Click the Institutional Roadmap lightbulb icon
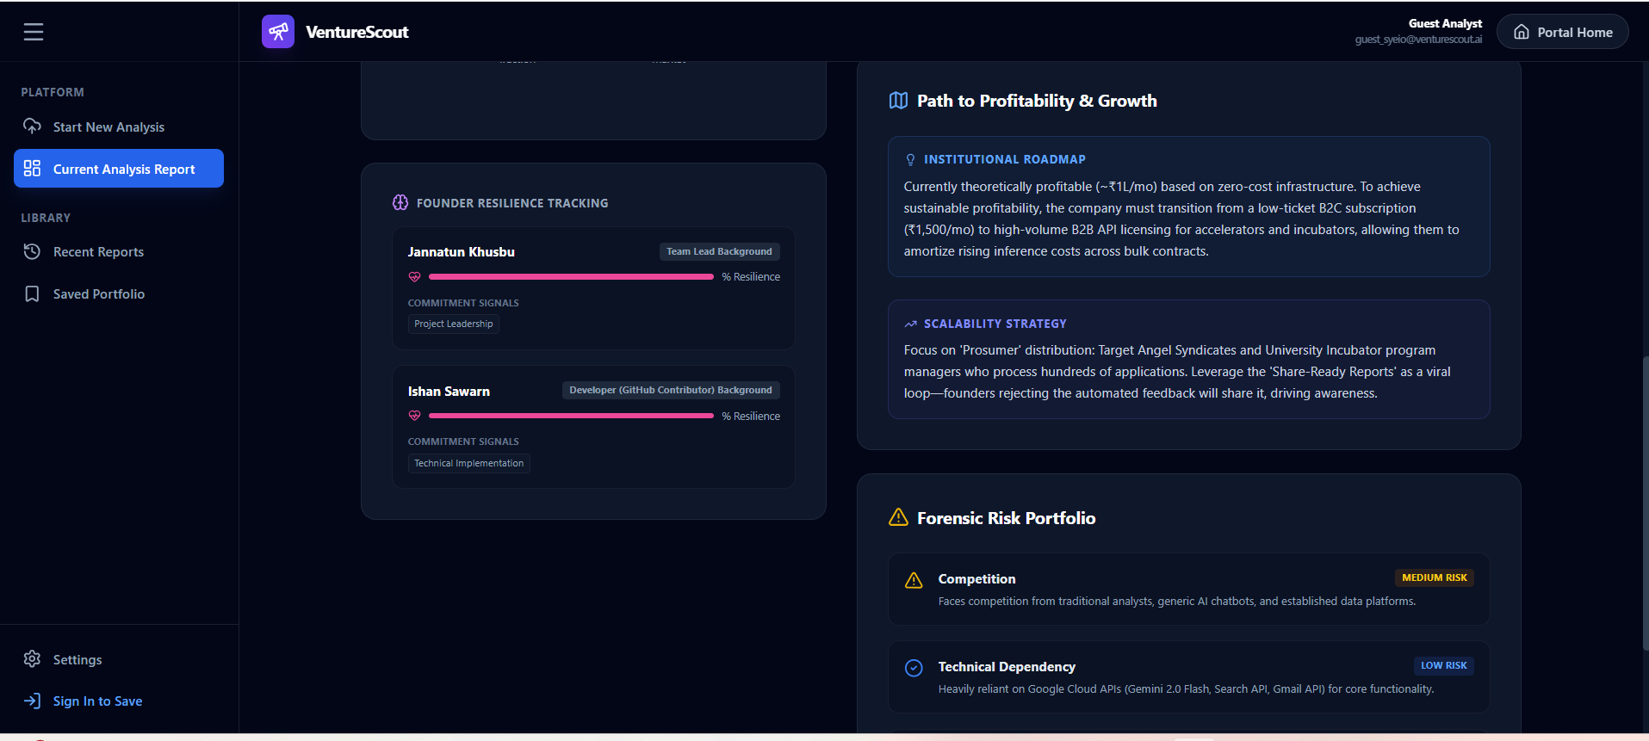 click(910, 159)
